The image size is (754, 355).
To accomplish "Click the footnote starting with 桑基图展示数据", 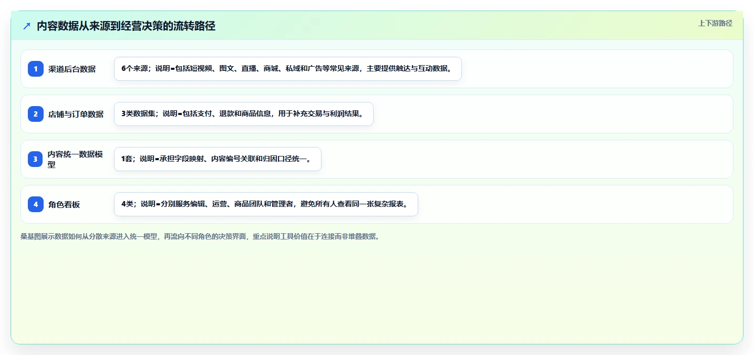I will [200, 236].
